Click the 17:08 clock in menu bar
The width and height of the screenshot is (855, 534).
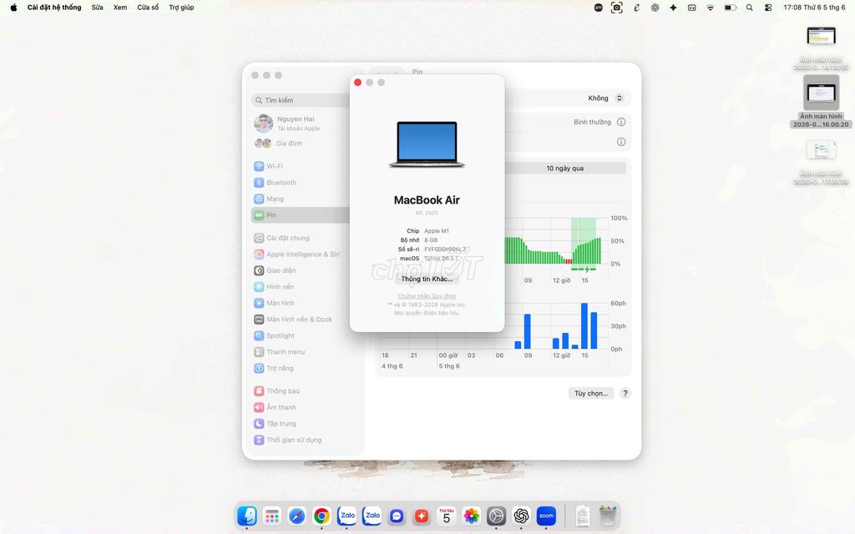pyautogui.click(x=814, y=7)
